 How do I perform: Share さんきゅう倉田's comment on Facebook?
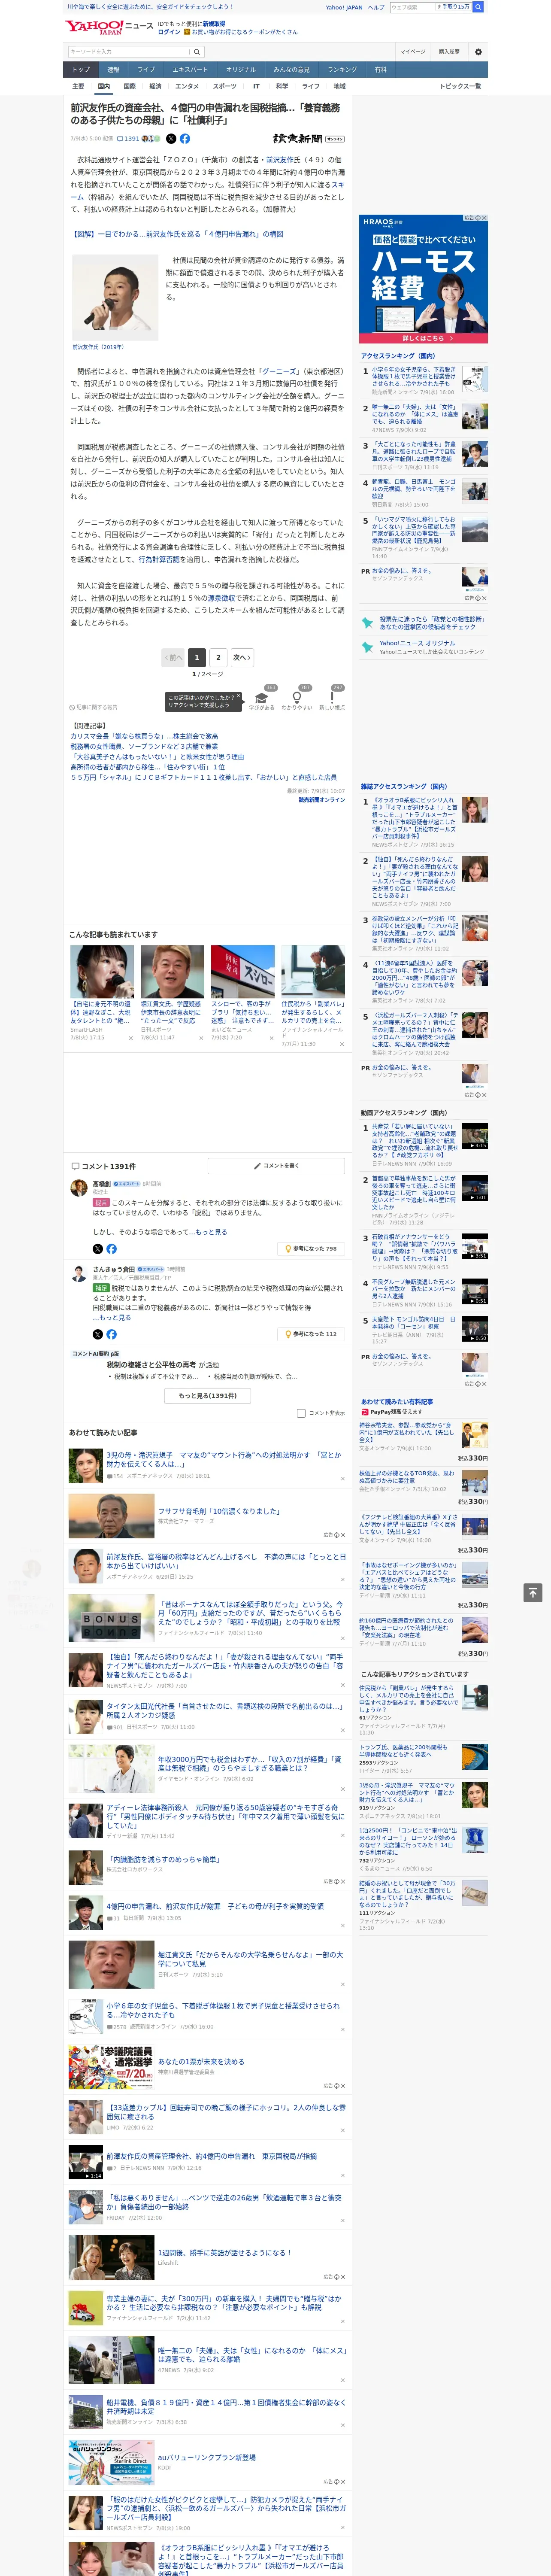pyautogui.click(x=111, y=1334)
